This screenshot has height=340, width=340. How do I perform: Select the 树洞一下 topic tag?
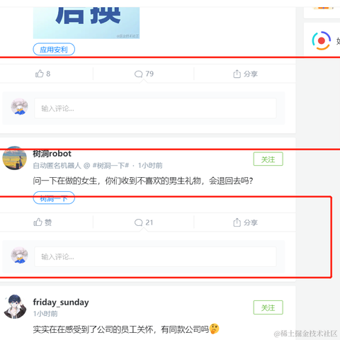click(x=54, y=198)
